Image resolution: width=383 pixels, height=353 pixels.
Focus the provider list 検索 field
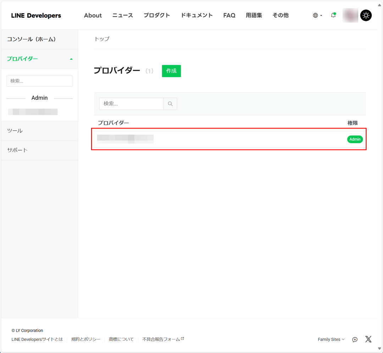131,104
